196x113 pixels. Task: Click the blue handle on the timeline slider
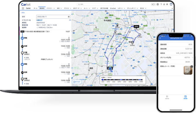[102, 80]
